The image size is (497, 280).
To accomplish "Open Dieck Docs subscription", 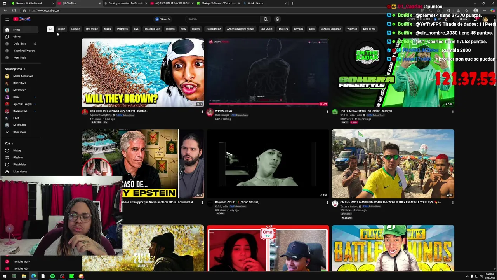I will pyautogui.click(x=20, y=83).
